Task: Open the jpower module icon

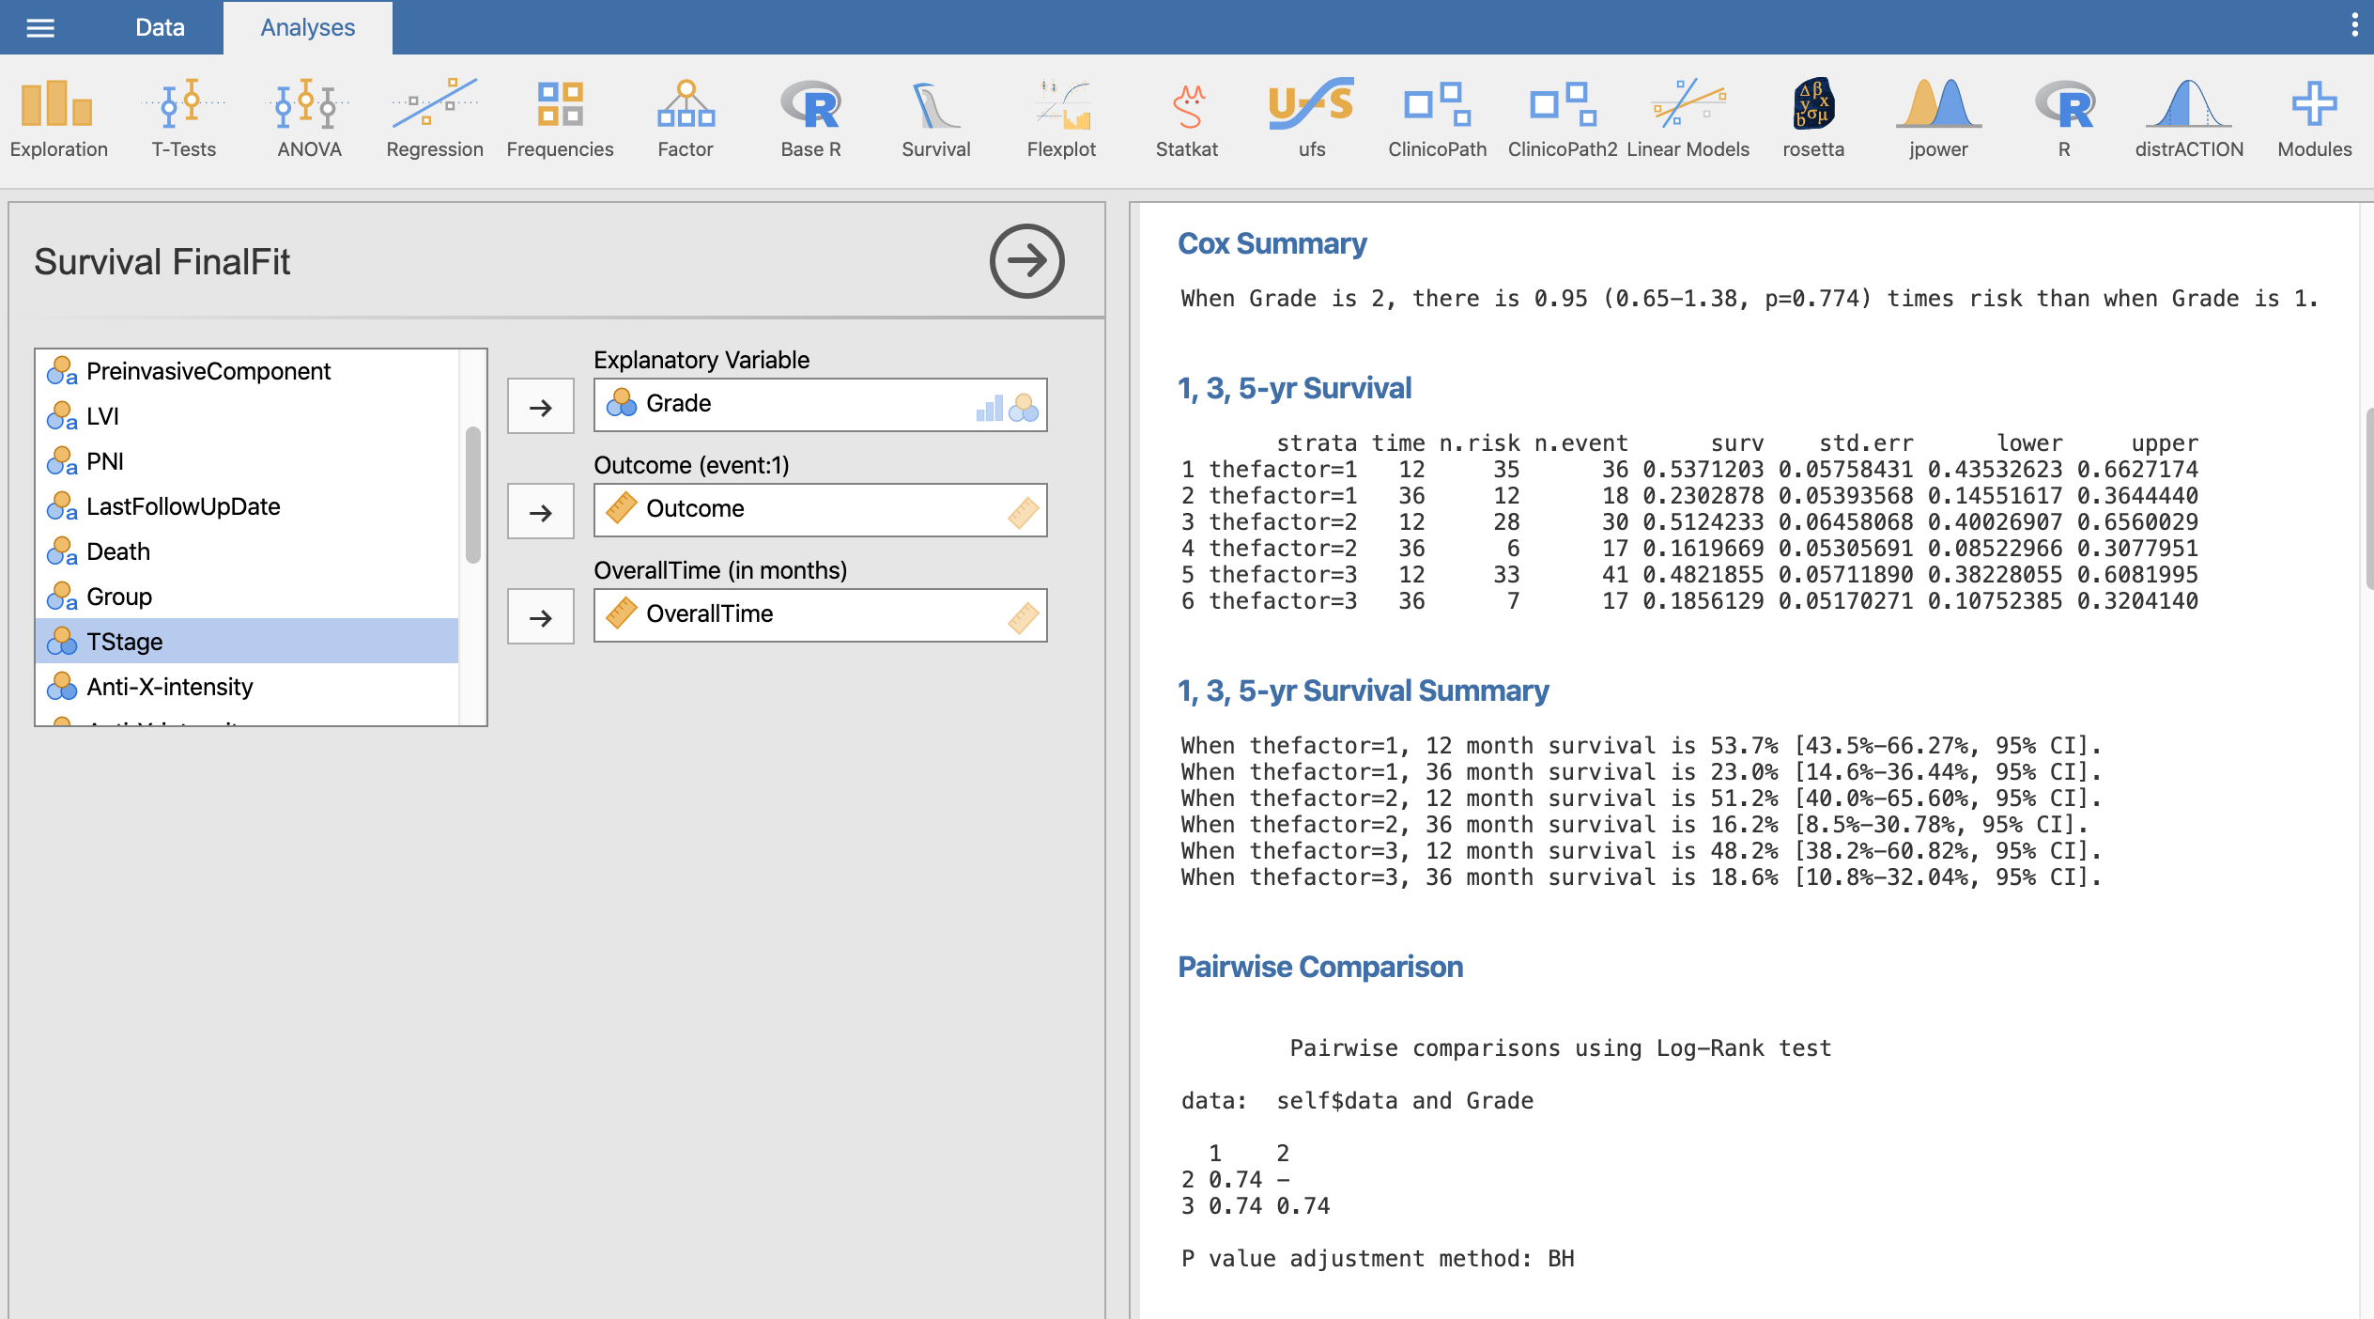Action: [x=1938, y=118]
